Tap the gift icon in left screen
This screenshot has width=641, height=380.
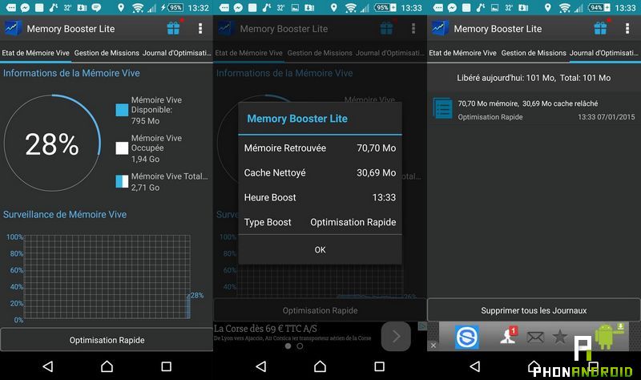(173, 28)
